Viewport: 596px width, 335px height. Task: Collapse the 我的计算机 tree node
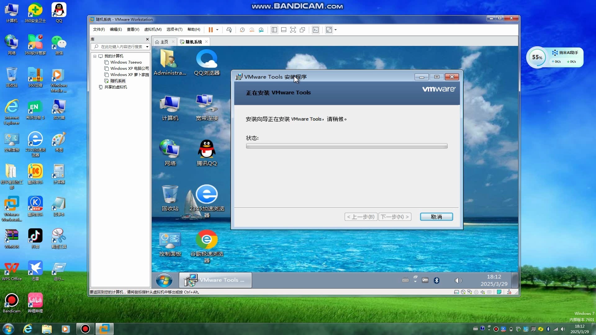coord(95,56)
